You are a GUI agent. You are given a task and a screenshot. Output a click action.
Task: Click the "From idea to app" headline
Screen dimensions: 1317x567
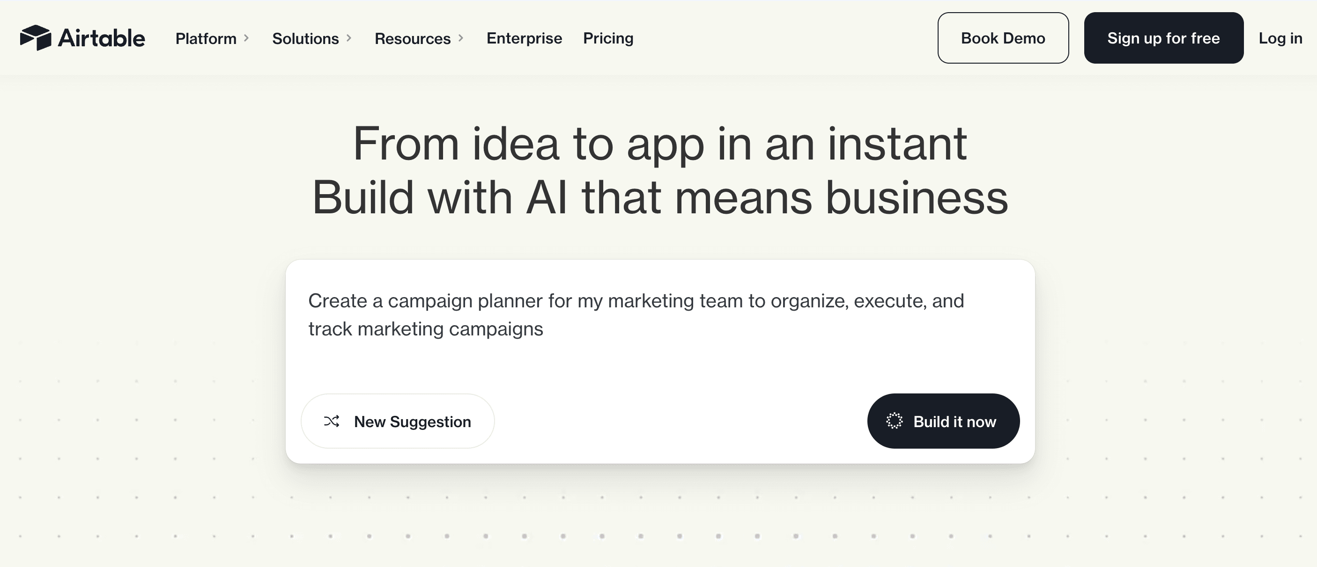tap(659, 144)
